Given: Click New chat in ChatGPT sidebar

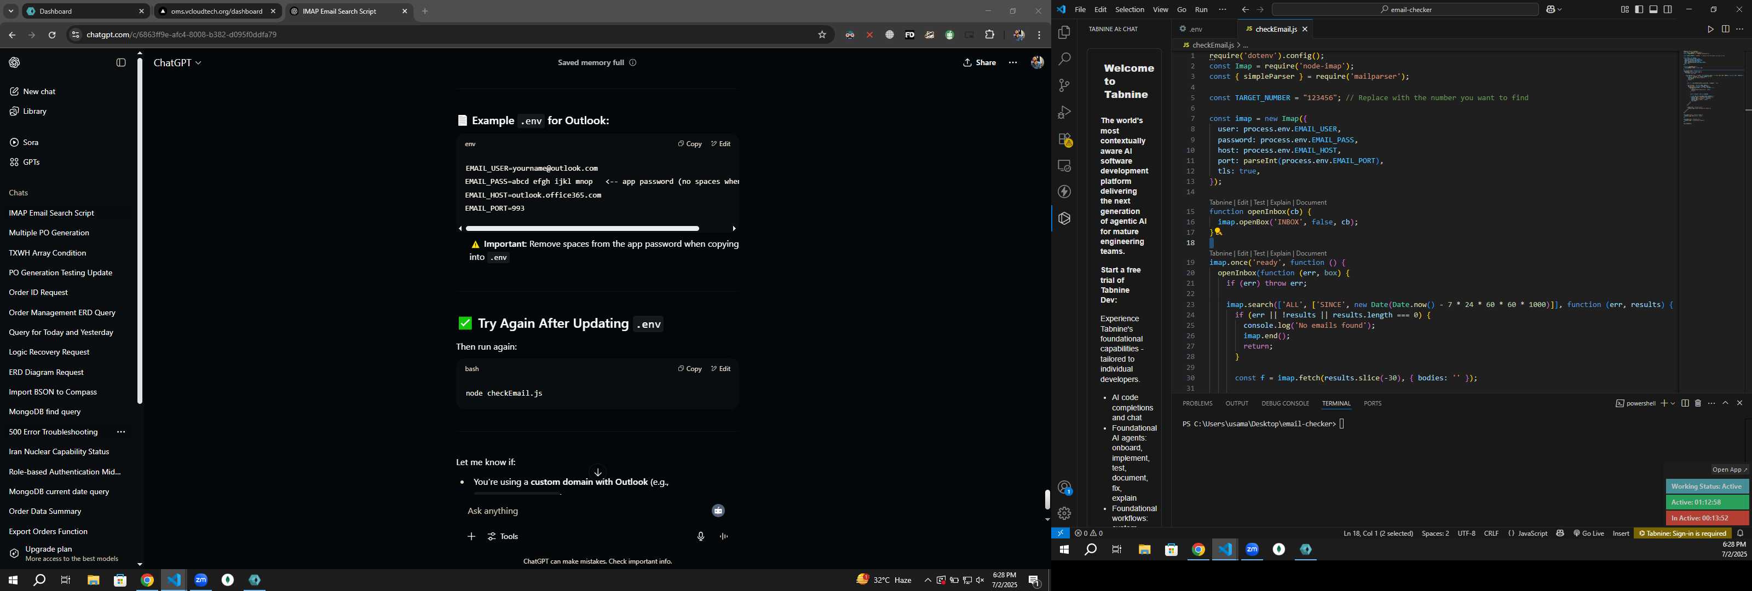Looking at the screenshot, I should (x=33, y=92).
